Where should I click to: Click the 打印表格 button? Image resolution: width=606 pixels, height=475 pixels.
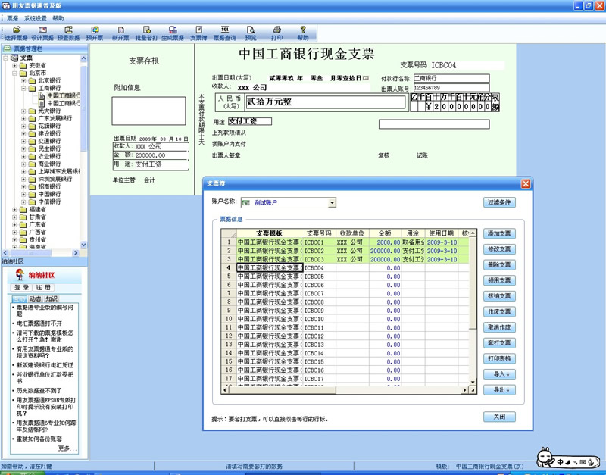[499, 358]
